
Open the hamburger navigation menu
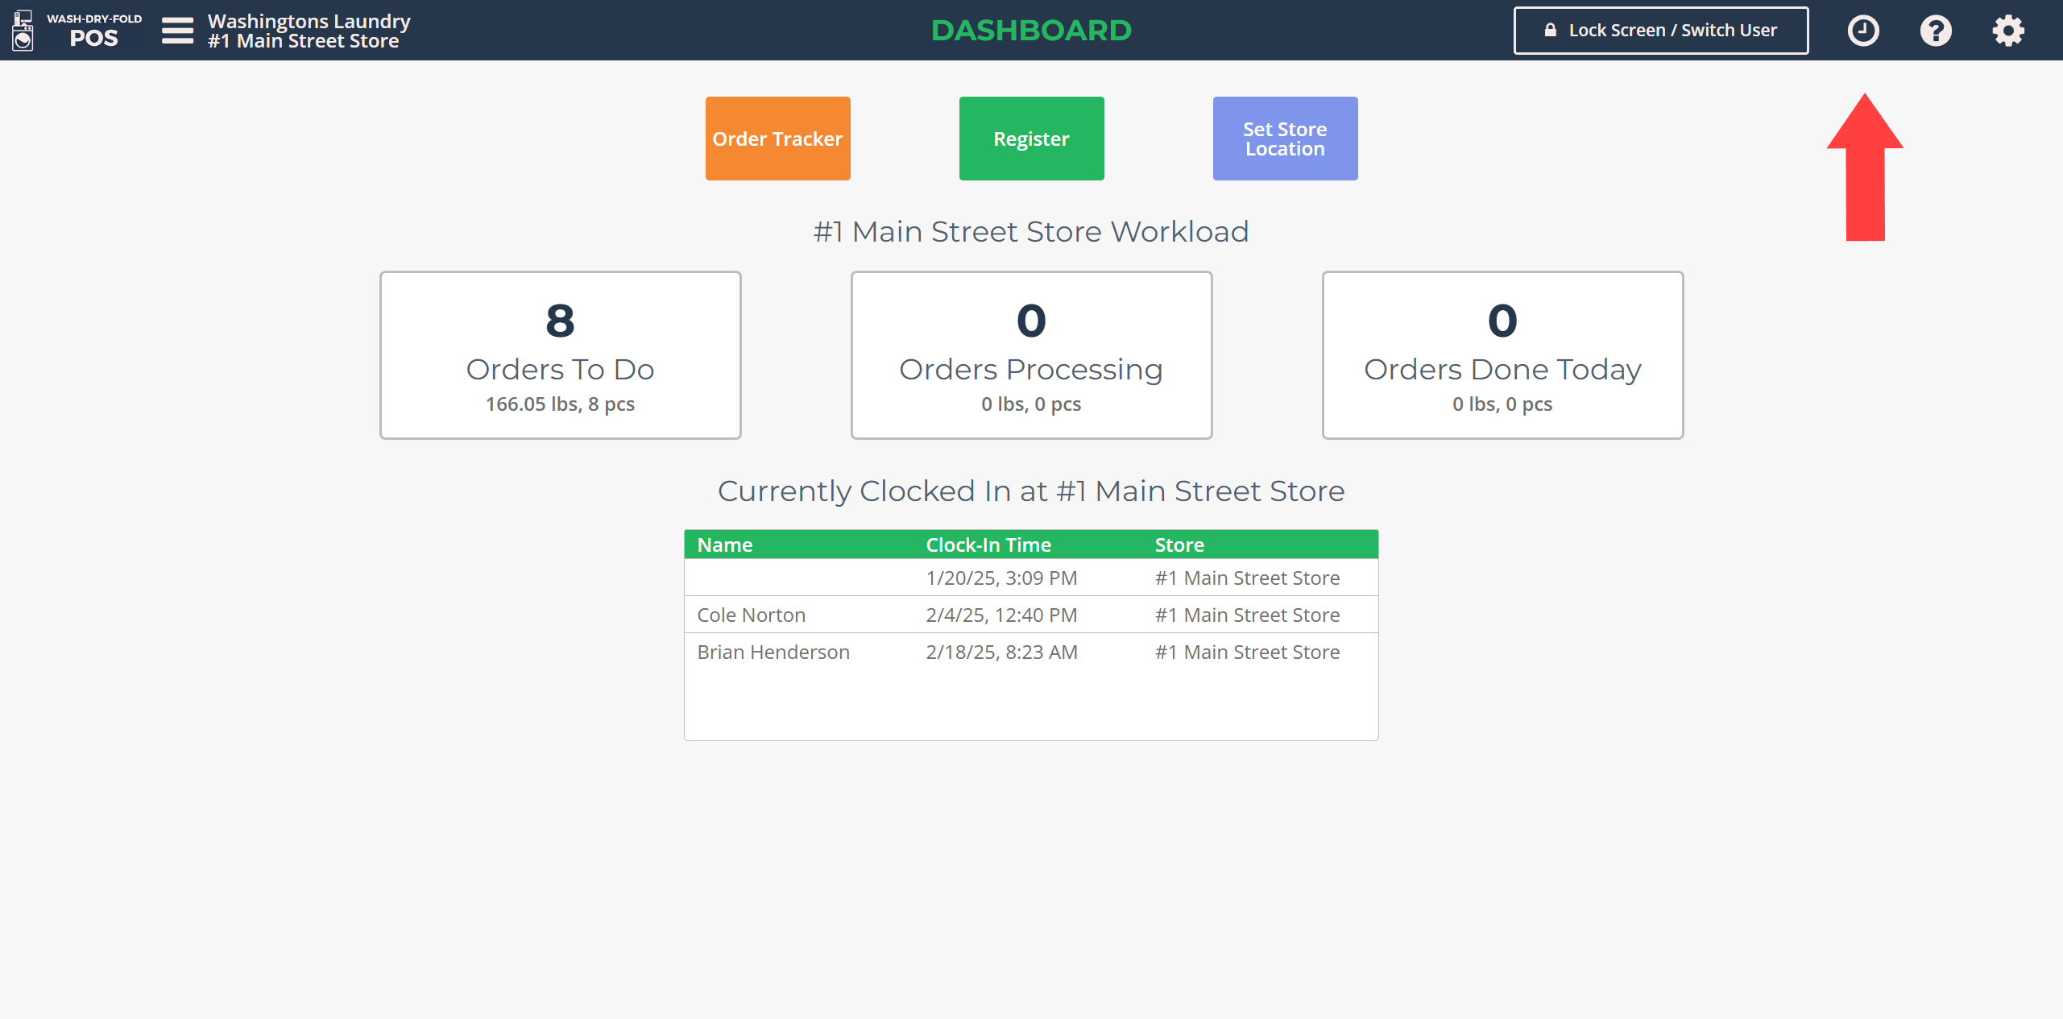click(x=177, y=31)
